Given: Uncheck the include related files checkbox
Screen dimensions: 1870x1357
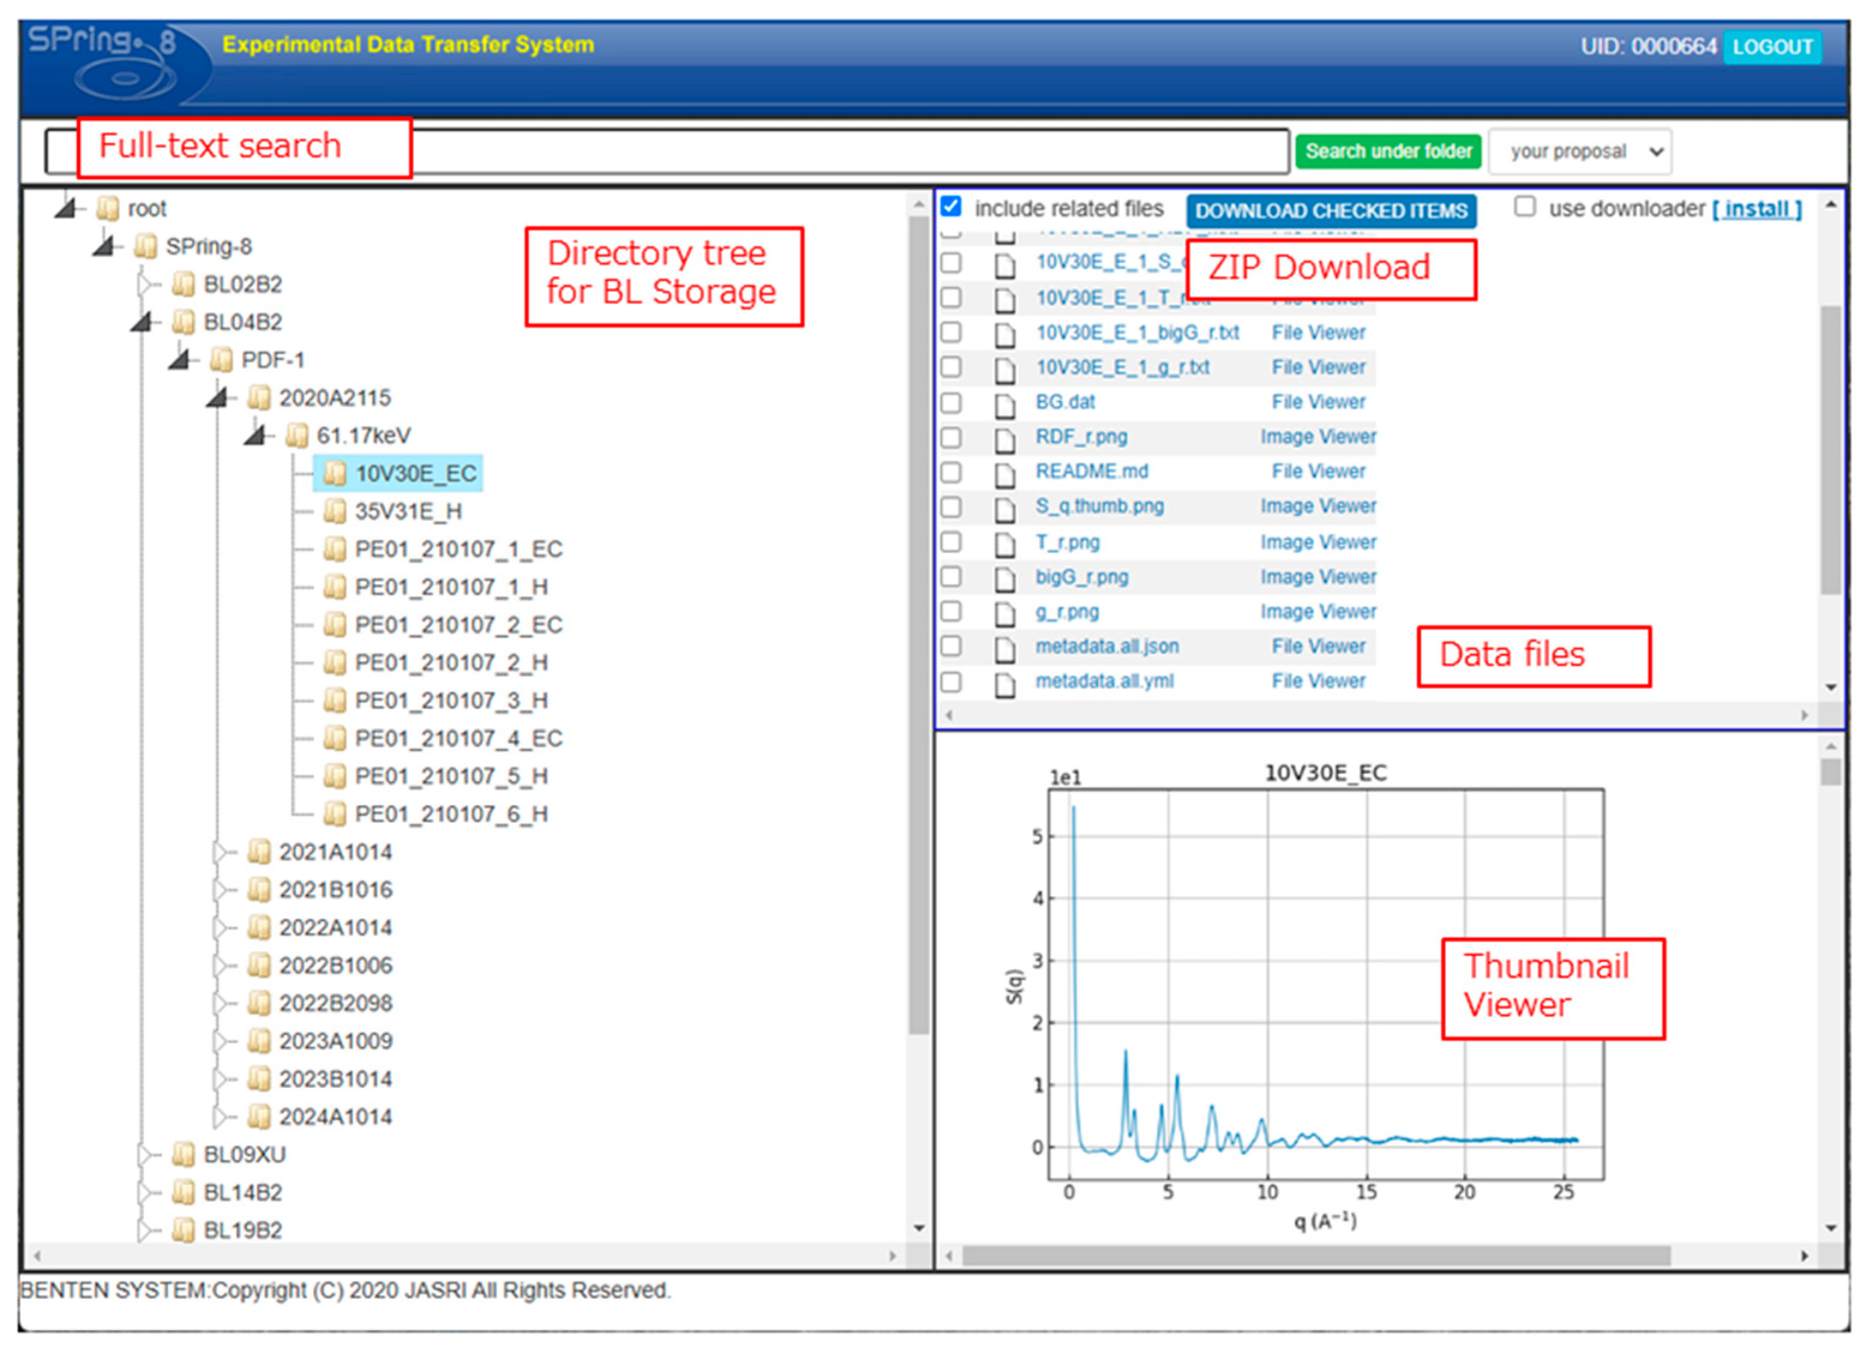Looking at the screenshot, I should (x=951, y=207).
